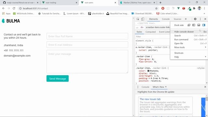Screen dimensions: 208x117
Task: Expand the More tools submenu
Action: (189, 47)
